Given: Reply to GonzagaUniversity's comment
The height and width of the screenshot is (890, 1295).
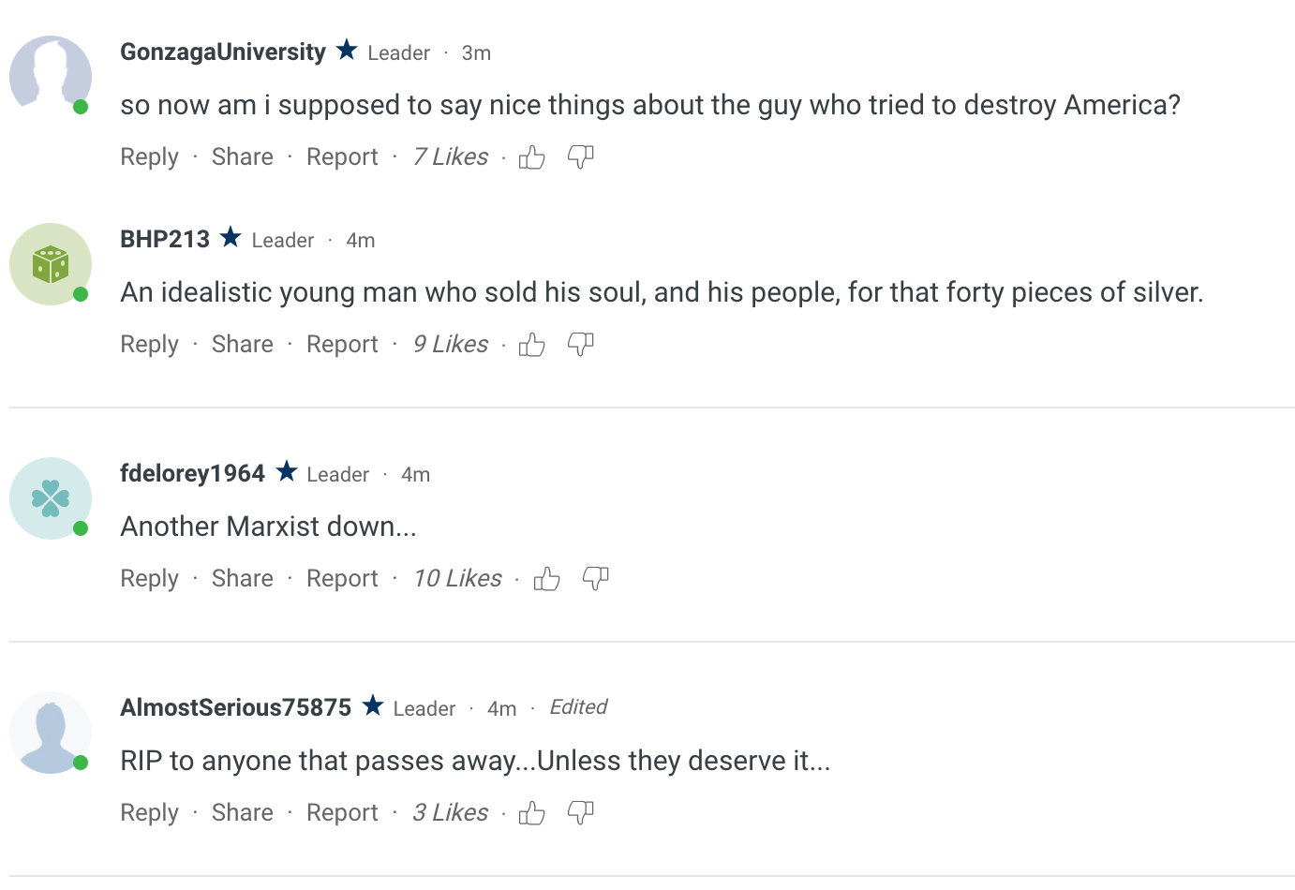Looking at the screenshot, I should coord(149,157).
